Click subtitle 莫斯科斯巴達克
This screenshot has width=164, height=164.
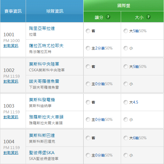[42, 142]
